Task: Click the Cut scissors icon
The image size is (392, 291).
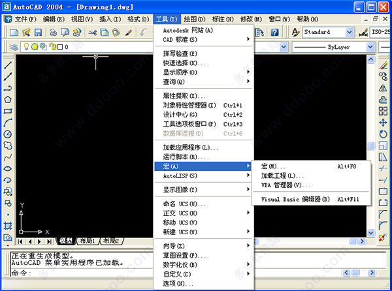Action: (92, 32)
